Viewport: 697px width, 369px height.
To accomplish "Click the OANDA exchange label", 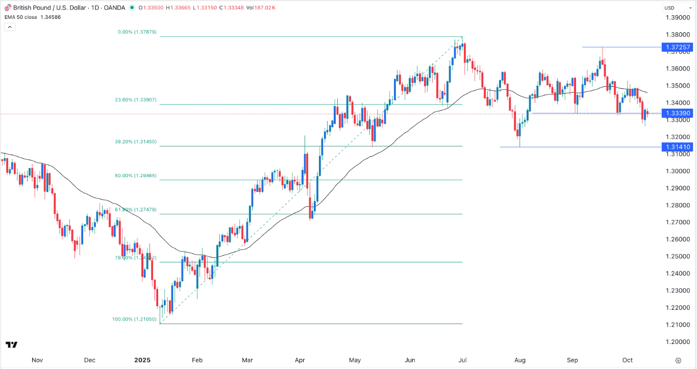I will pos(114,8).
